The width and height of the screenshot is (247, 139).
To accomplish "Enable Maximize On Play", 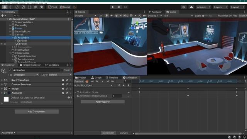I will point(228,15).
